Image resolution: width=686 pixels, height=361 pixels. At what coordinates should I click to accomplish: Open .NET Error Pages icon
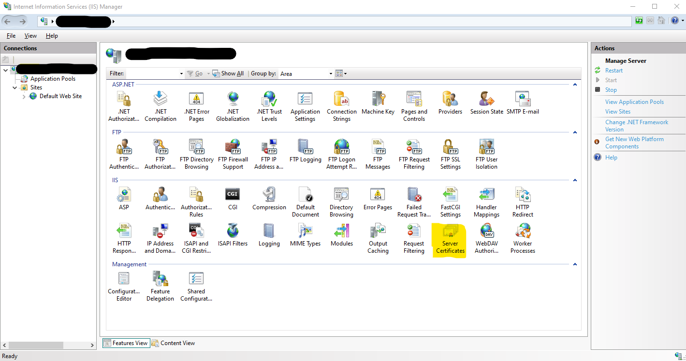tap(196, 106)
